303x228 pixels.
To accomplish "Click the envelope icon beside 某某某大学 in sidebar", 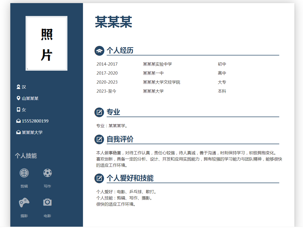I will coord(18,133).
